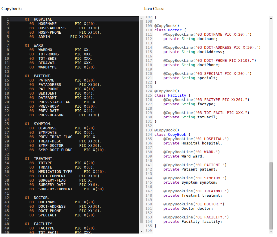This screenshot has width=277, height=237.
Task: Click 'private String doctname;' in Java class
Action: click(190, 39)
